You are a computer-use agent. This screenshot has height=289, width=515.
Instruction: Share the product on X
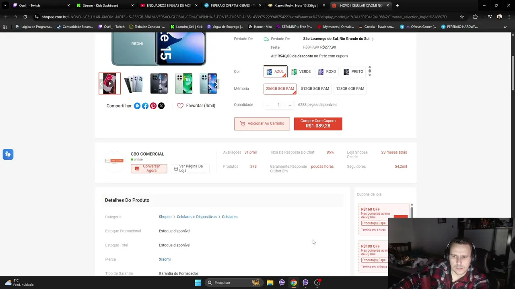click(x=161, y=106)
